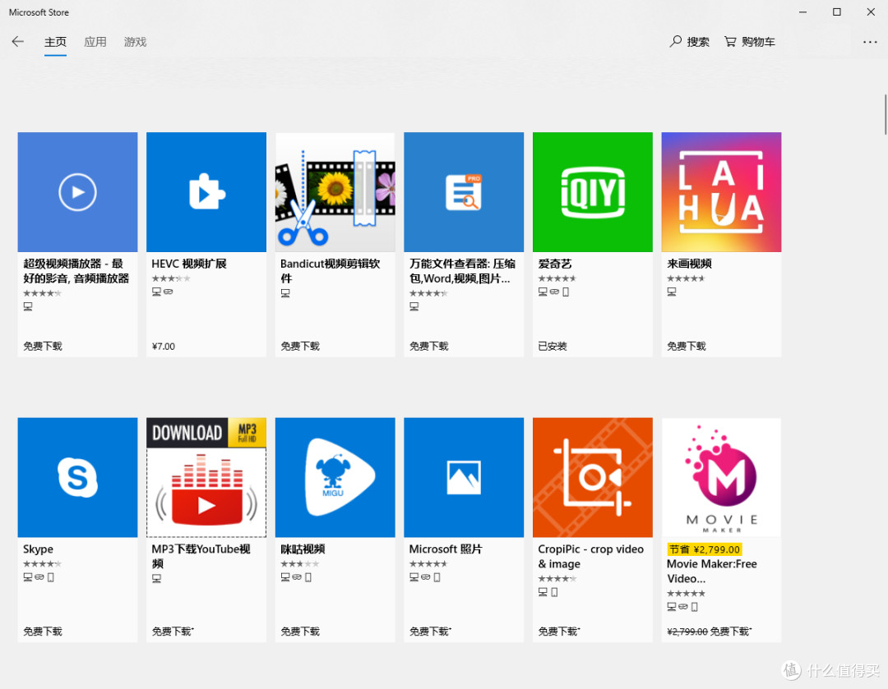Open the Skype app icon
The height and width of the screenshot is (689, 888).
click(x=77, y=477)
